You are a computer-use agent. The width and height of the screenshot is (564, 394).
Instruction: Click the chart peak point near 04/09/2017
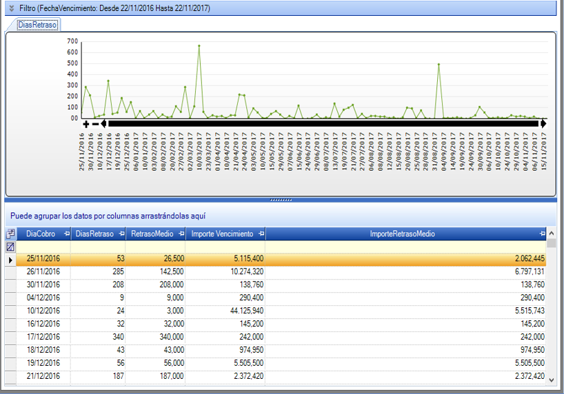[x=439, y=64]
